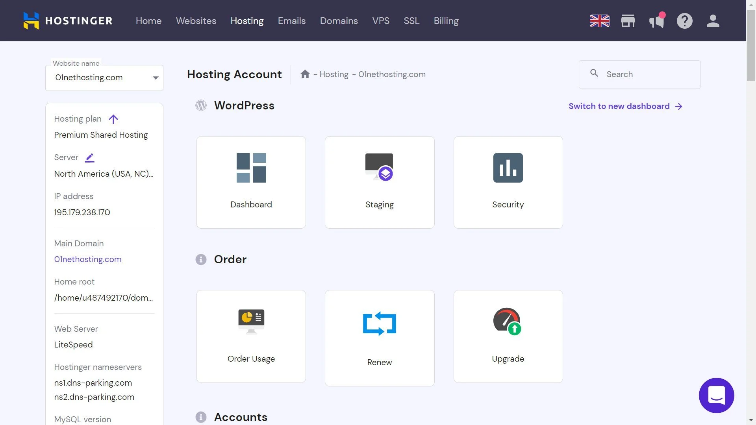Click inside the Search field
This screenshot has height=425, width=756.
pos(639,74)
